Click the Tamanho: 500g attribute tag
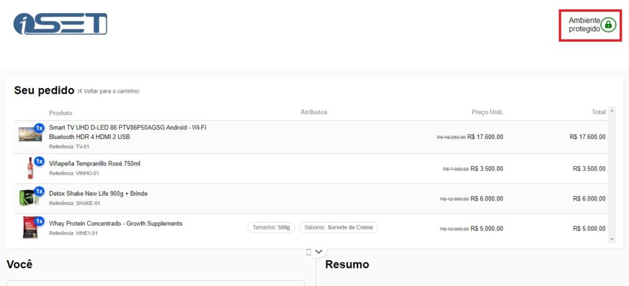 coord(272,228)
